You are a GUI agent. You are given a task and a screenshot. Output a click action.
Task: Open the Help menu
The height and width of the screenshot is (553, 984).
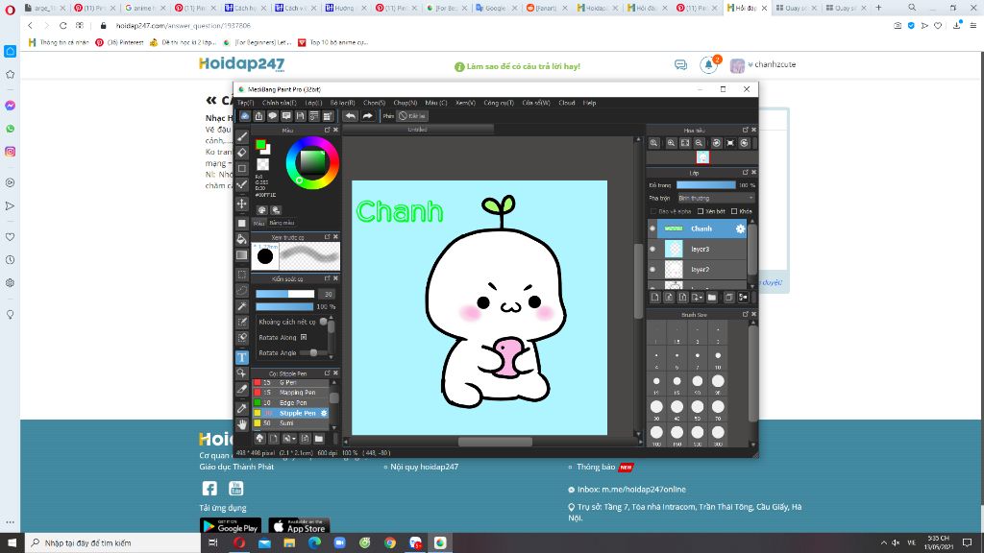pos(589,103)
